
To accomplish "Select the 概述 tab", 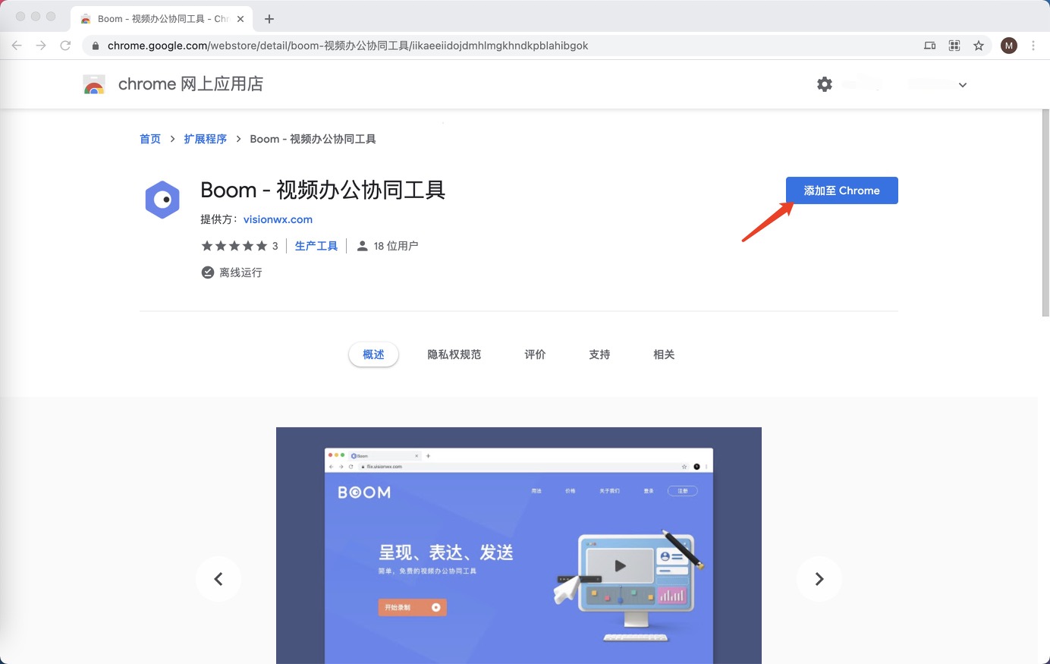I will (x=373, y=354).
